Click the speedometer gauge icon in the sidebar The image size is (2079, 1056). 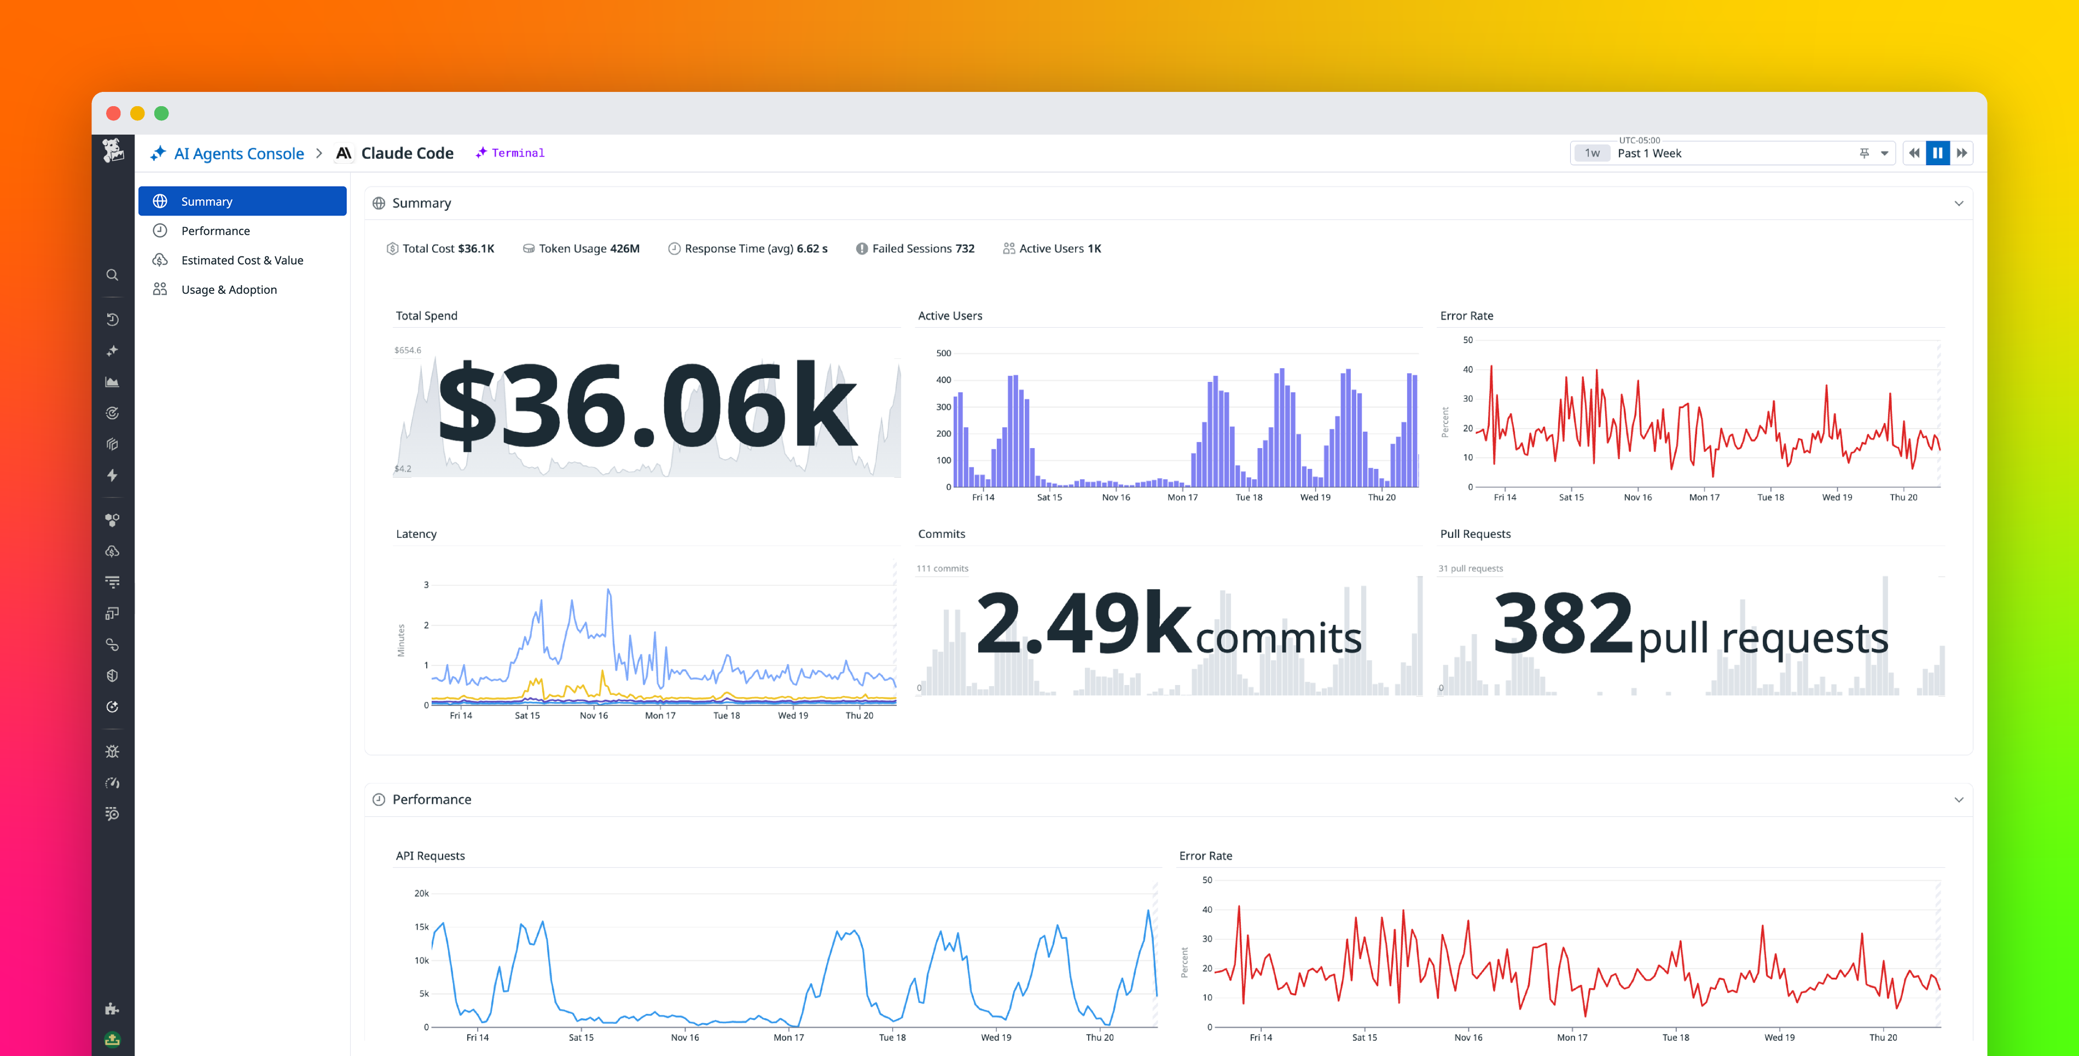pyautogui.click(x=113, y=782)
